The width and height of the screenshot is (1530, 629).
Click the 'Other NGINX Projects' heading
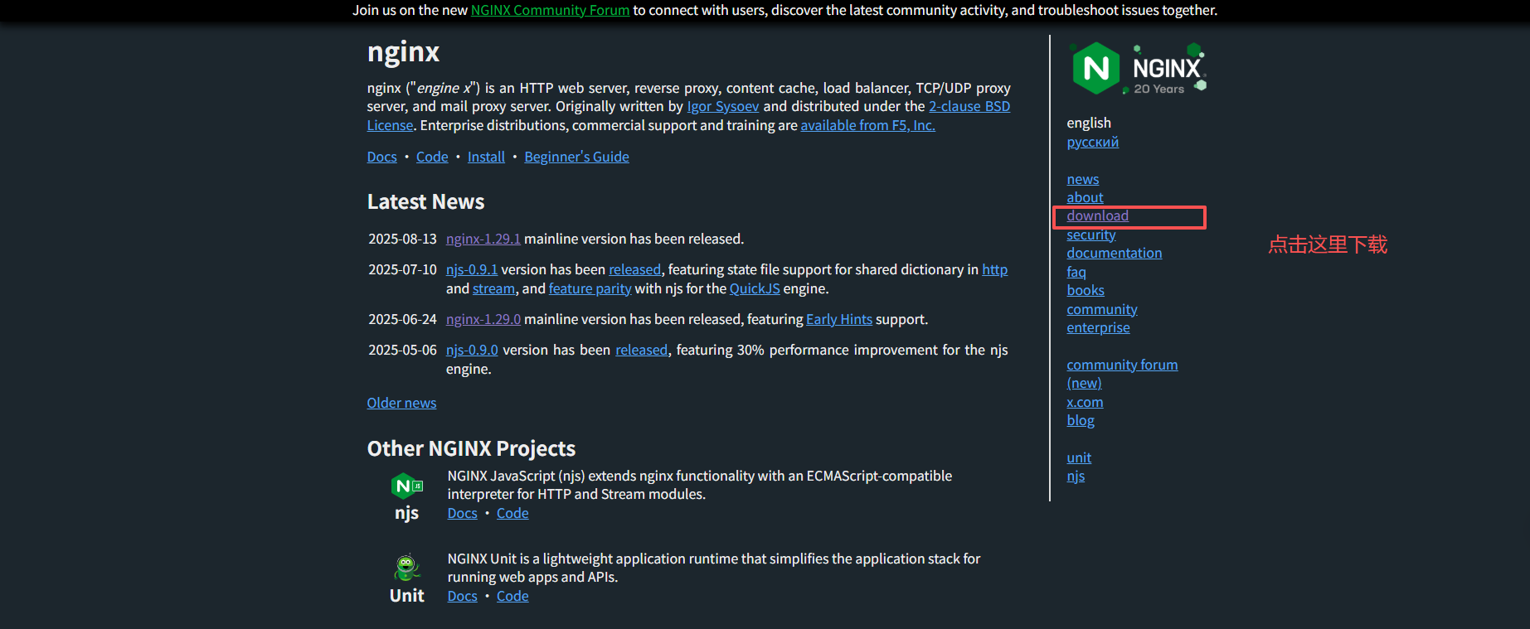click(471, 448)
